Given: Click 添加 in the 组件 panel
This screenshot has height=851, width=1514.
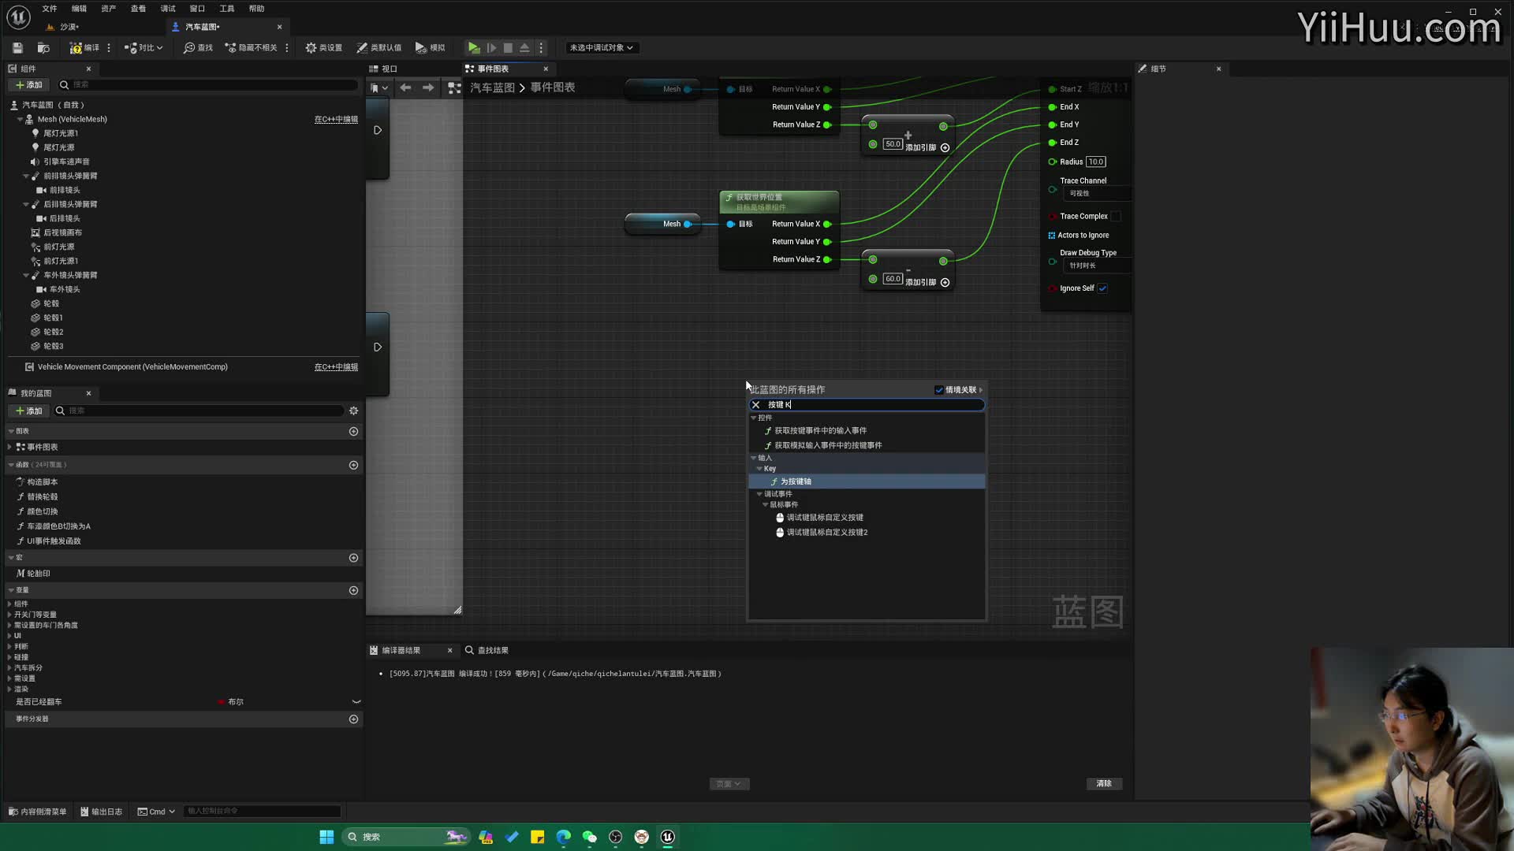Looking at the screenshot, I should [x=29, y=85].
